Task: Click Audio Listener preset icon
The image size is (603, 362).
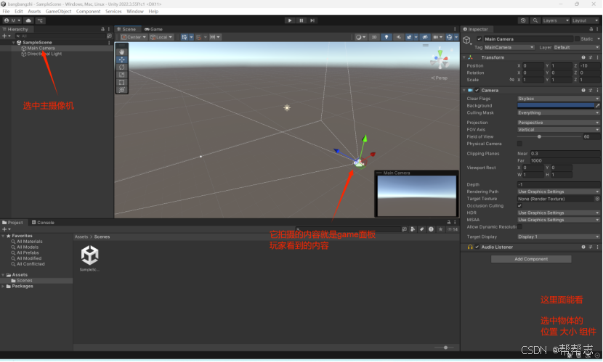Action: (591, 247)
